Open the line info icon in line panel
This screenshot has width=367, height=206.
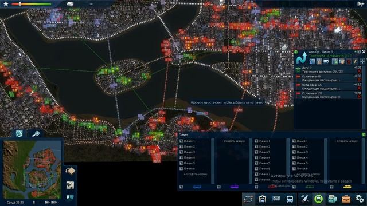(313, 61)
